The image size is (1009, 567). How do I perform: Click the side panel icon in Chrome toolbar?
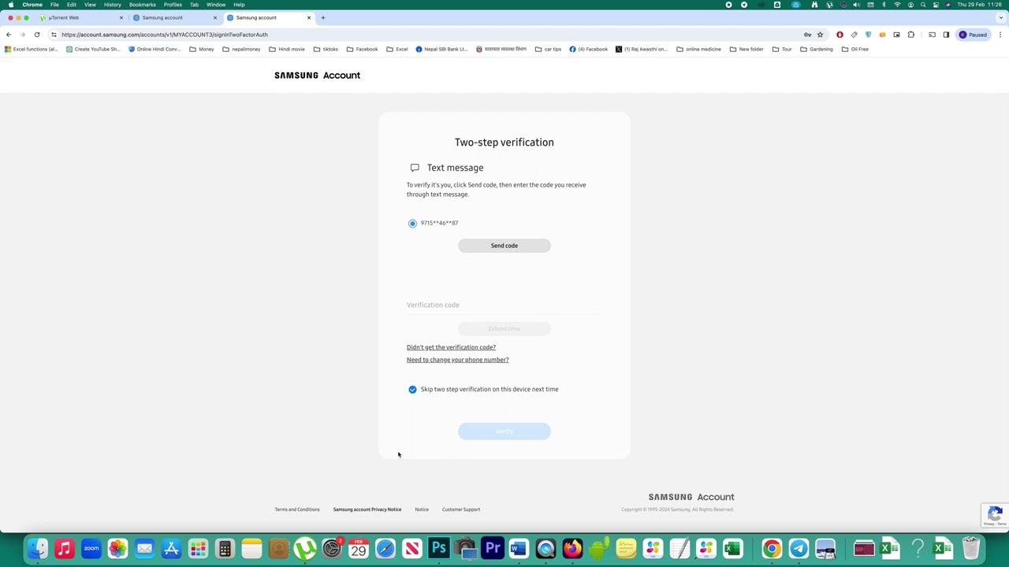point(944,35)
